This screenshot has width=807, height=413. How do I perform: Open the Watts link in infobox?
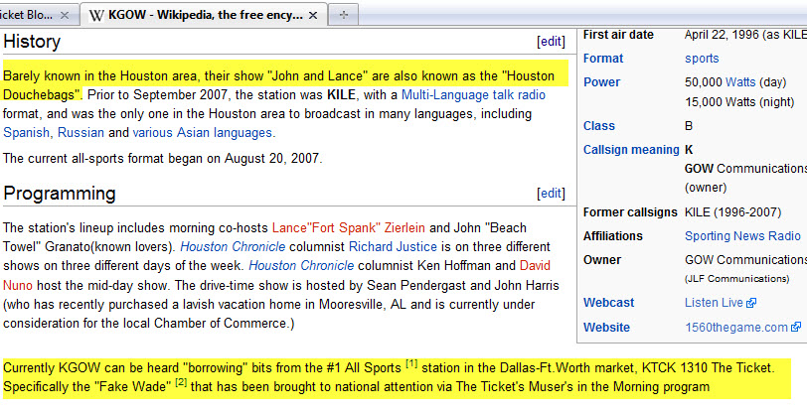click(740, 81)
